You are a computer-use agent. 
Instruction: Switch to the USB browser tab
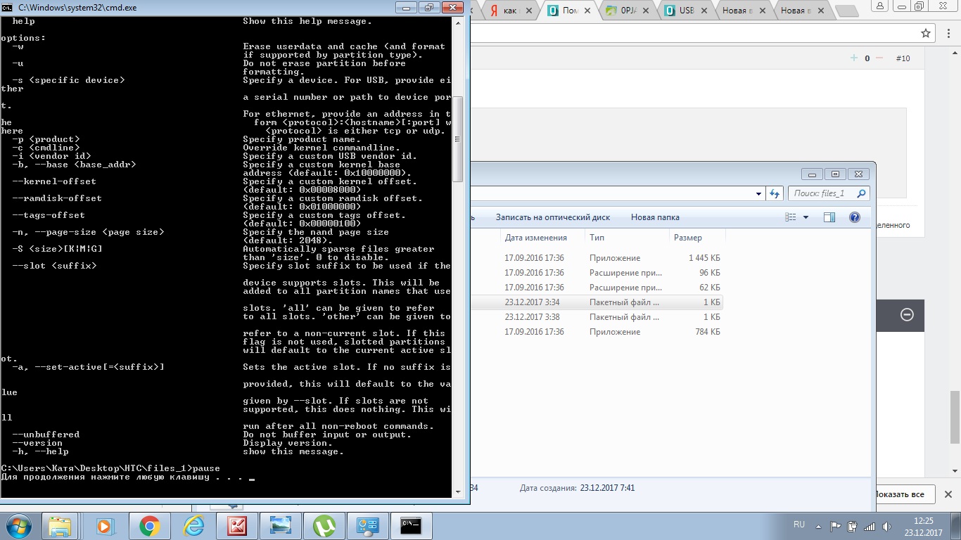coord(686,11)
